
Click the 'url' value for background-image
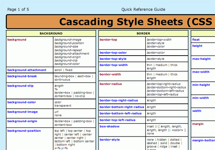[57, 112]
